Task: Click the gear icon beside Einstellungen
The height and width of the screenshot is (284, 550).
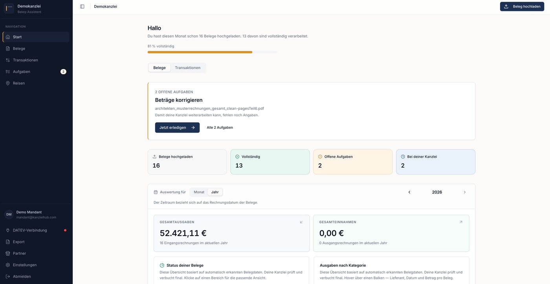Action: 8,265
